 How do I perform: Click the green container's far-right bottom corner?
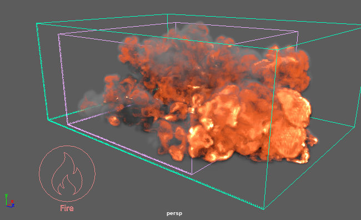point(354,127)
